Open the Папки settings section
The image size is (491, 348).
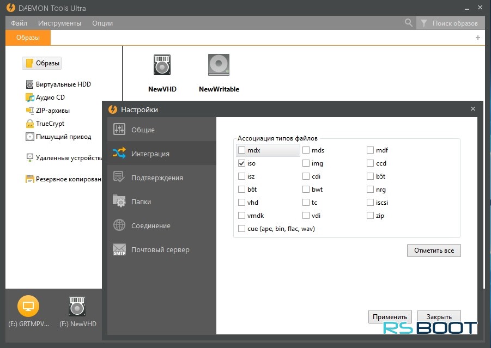pyautogui.click(x=162, y=202)
